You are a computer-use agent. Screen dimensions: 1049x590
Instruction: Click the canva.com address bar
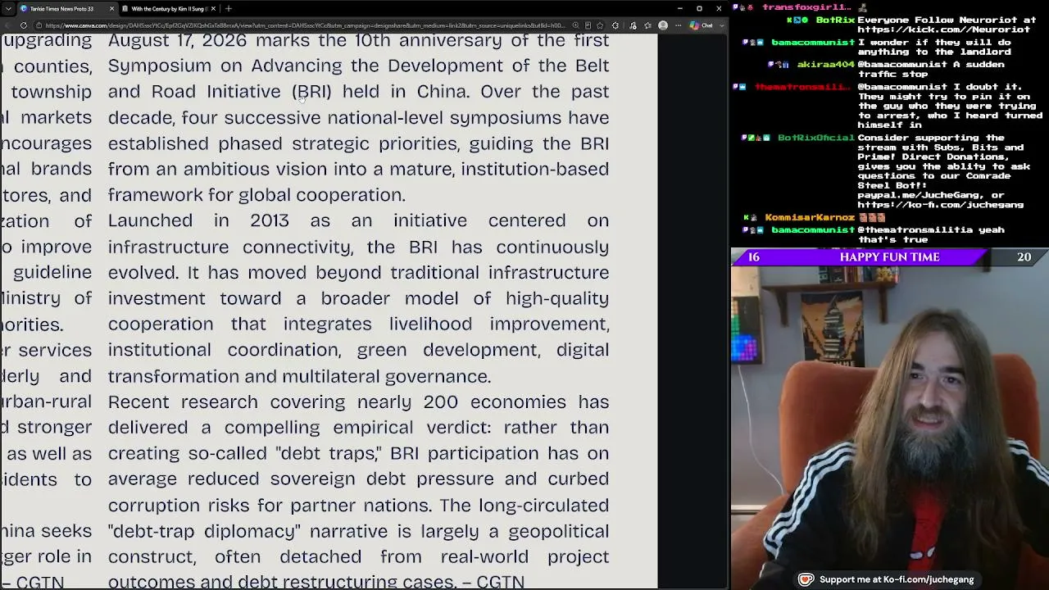(x=303, y=25)
